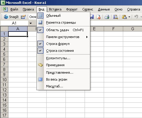This screenshot has width=142, height=118.
Task: Click the Разметка страницы page icon
Action: [x=40, y=22]
